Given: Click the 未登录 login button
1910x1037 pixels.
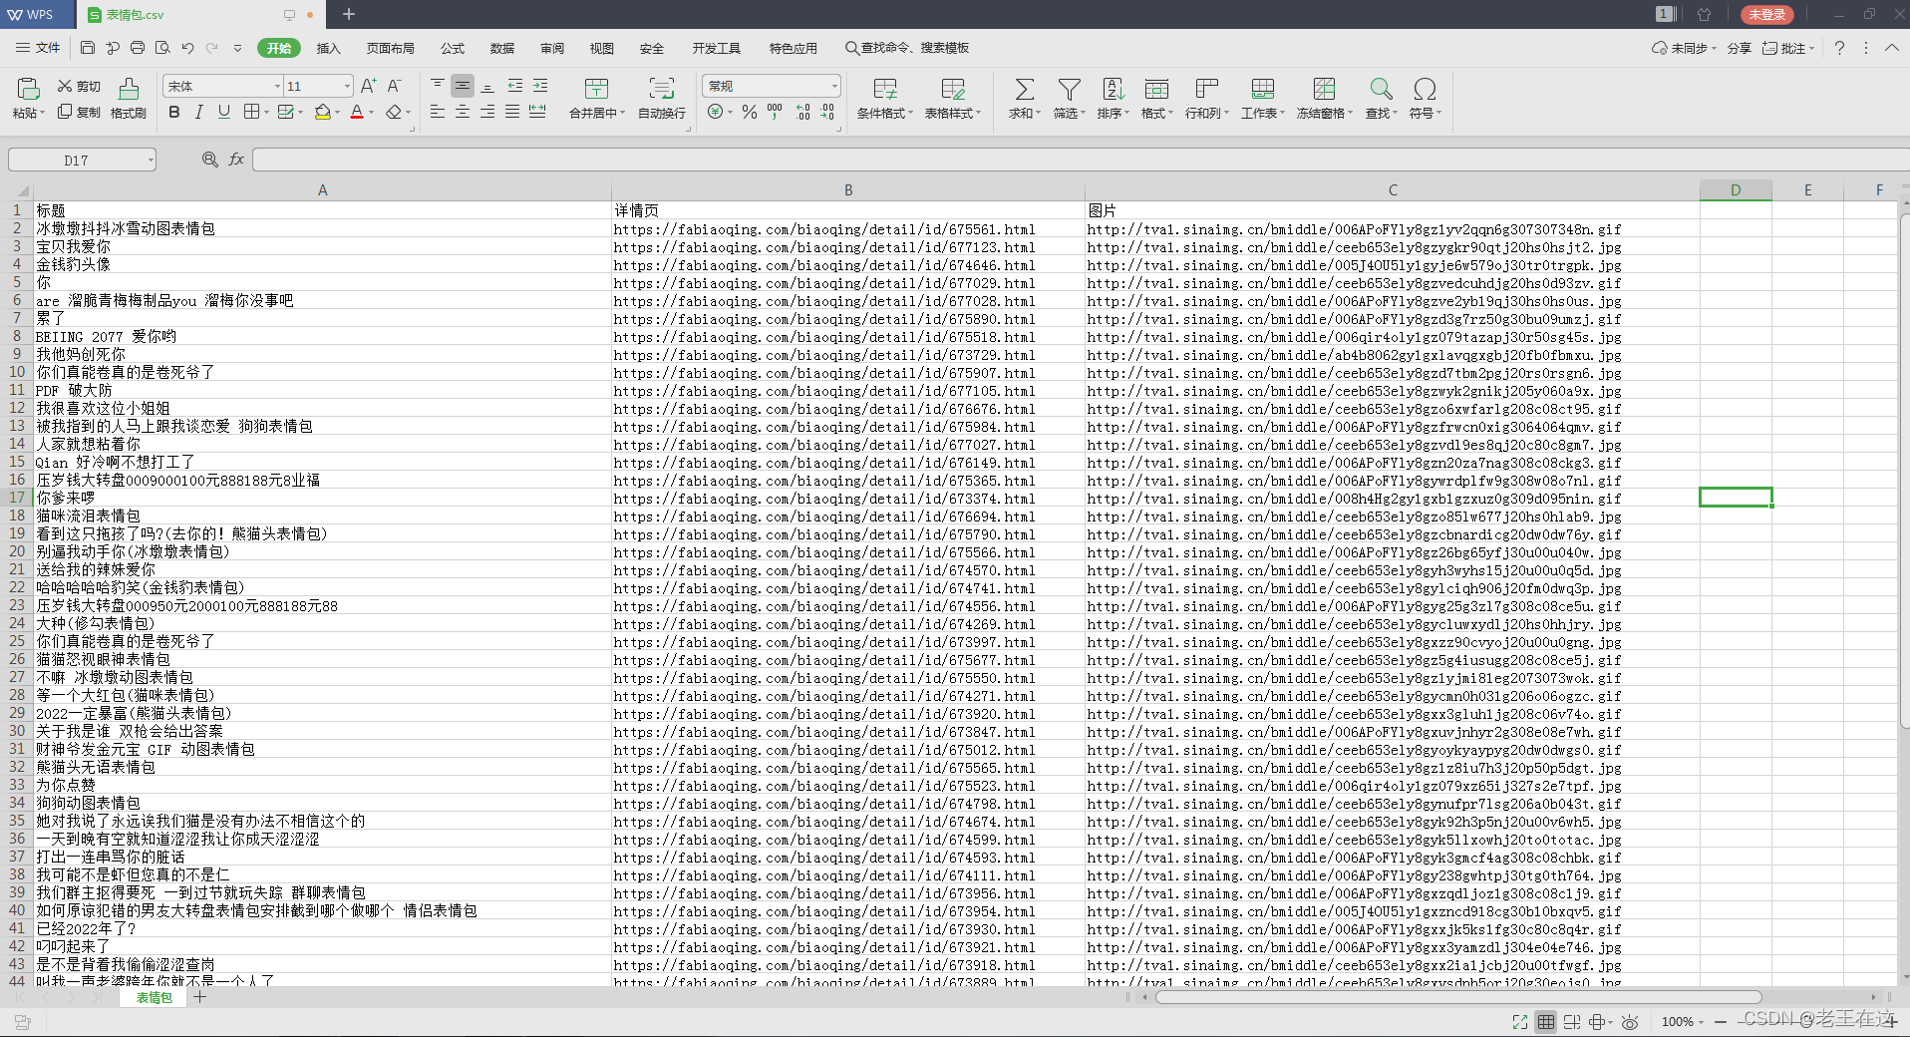Looking at the screenshot, I should 1766,15.
